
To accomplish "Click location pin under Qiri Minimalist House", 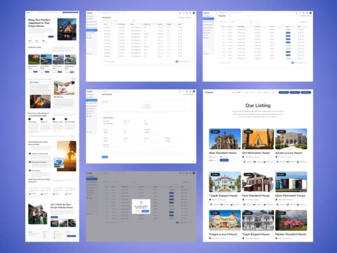I will [243, 157].
